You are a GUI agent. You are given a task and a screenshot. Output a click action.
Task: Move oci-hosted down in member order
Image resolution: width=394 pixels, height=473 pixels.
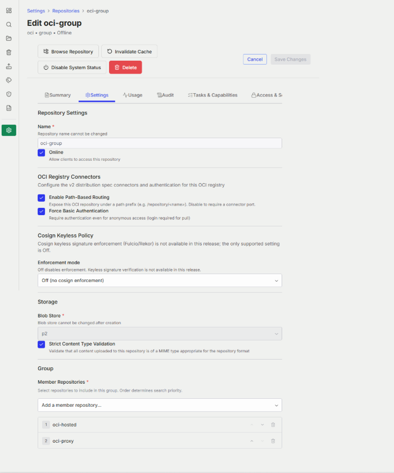click(262, 425)
